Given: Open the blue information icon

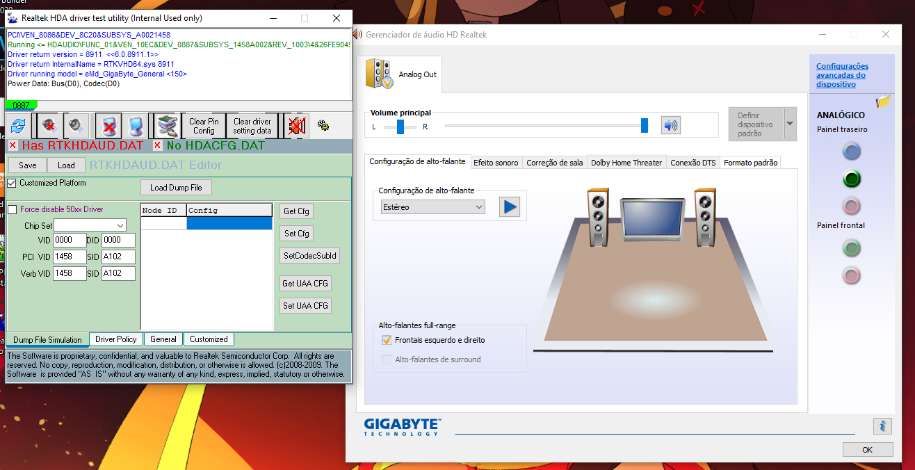Looking at the screenshot, I should coord(882,426).
